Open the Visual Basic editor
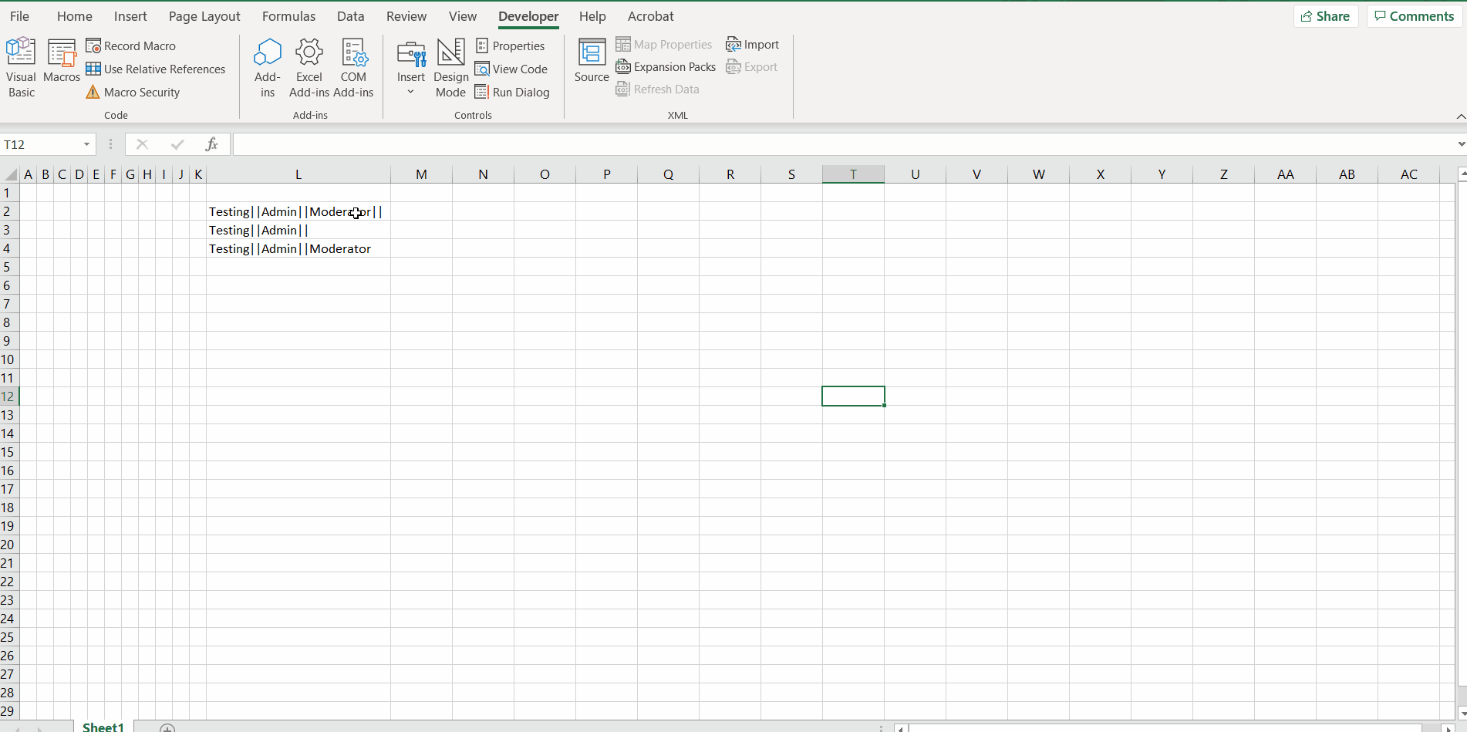 pyautogui.click(x=21, y=66)
